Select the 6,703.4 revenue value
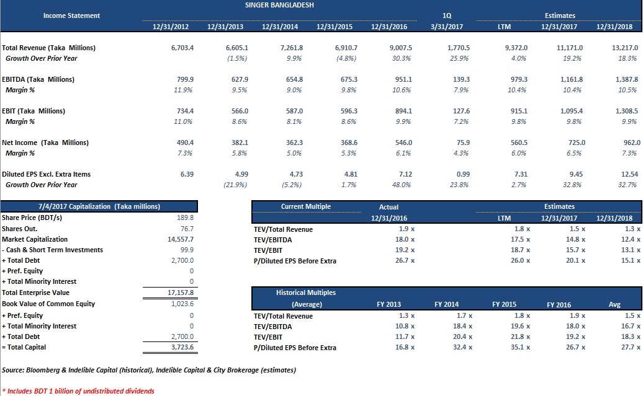This screenshot has width=643, height=396. click(182, 48)
